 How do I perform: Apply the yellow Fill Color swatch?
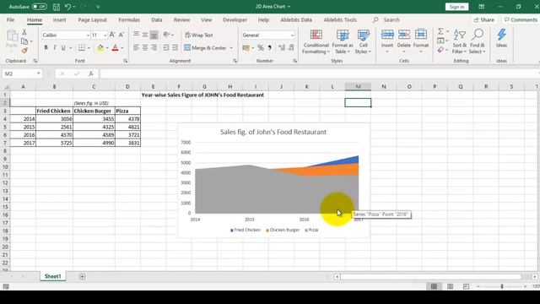pyautogui.click(x=100, y=47)
